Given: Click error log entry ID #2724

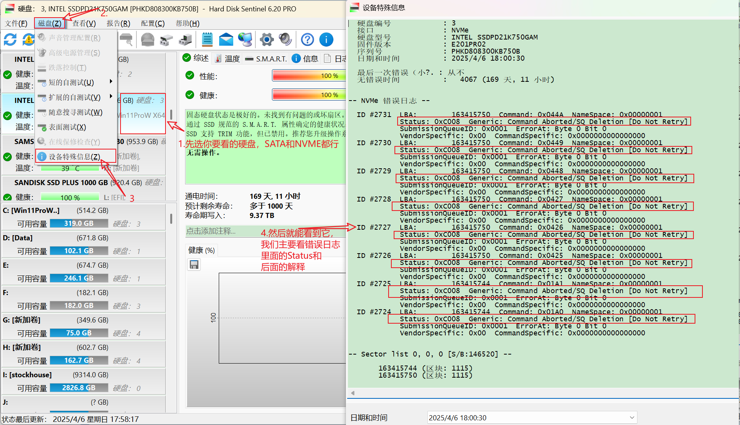Looking at the screenshot, I should click(x=374, y=312).
